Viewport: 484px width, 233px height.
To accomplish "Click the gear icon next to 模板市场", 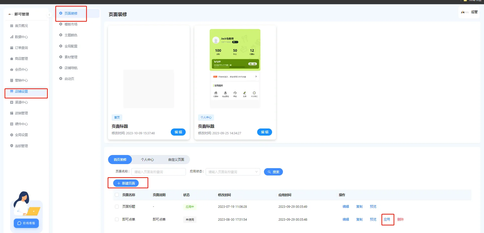I will click(61, 24).
